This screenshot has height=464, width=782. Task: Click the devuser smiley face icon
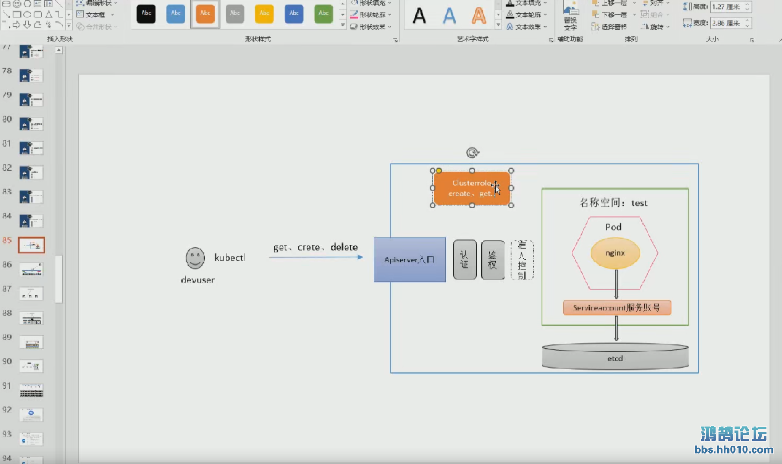click(x=195, y=258)
